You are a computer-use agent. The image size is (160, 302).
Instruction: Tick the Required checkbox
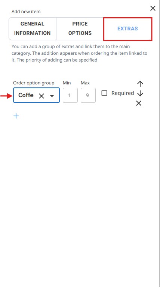[104, 93]
